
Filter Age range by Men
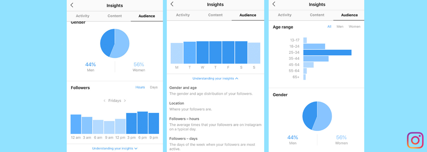pos(340,27)
